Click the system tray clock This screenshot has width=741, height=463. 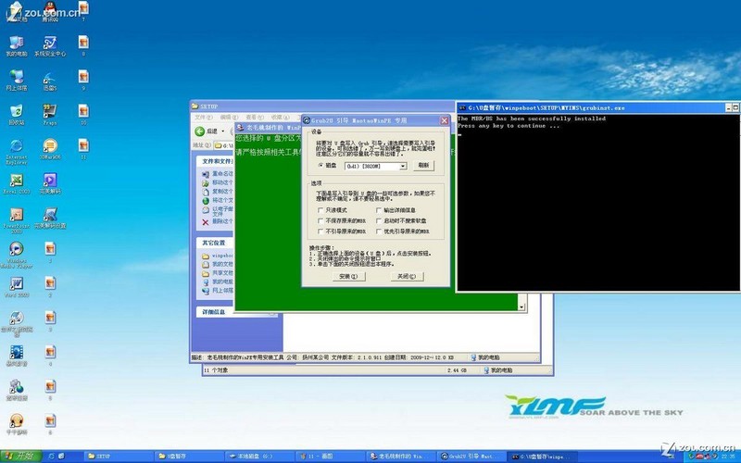728,457
